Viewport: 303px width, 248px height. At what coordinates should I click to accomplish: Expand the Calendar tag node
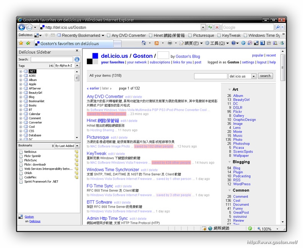click(21, 114)
